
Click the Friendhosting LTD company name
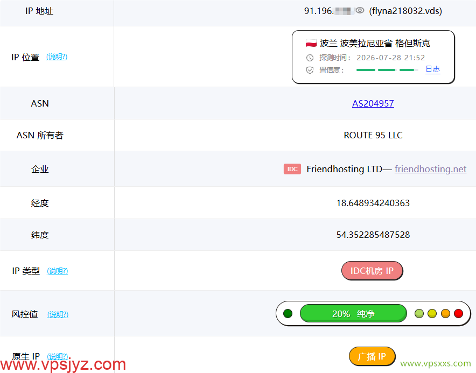click(x=344, y=169)
